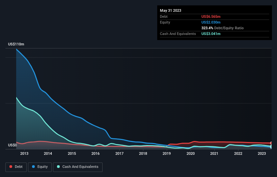Click the 2021 x-axis label
This screenshot has width=277, height=177.
(x=214, y=153)
